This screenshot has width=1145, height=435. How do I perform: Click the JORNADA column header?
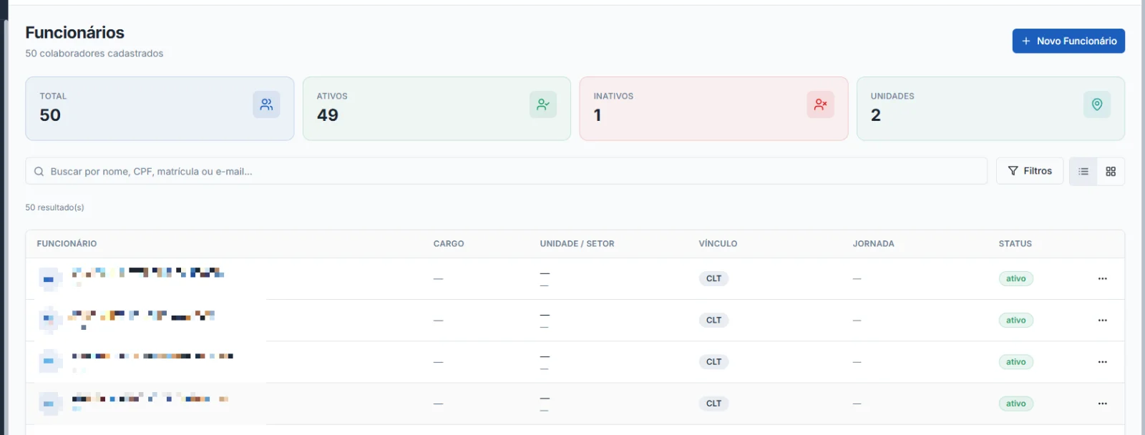pyautogui.click(x=873, y=244)
